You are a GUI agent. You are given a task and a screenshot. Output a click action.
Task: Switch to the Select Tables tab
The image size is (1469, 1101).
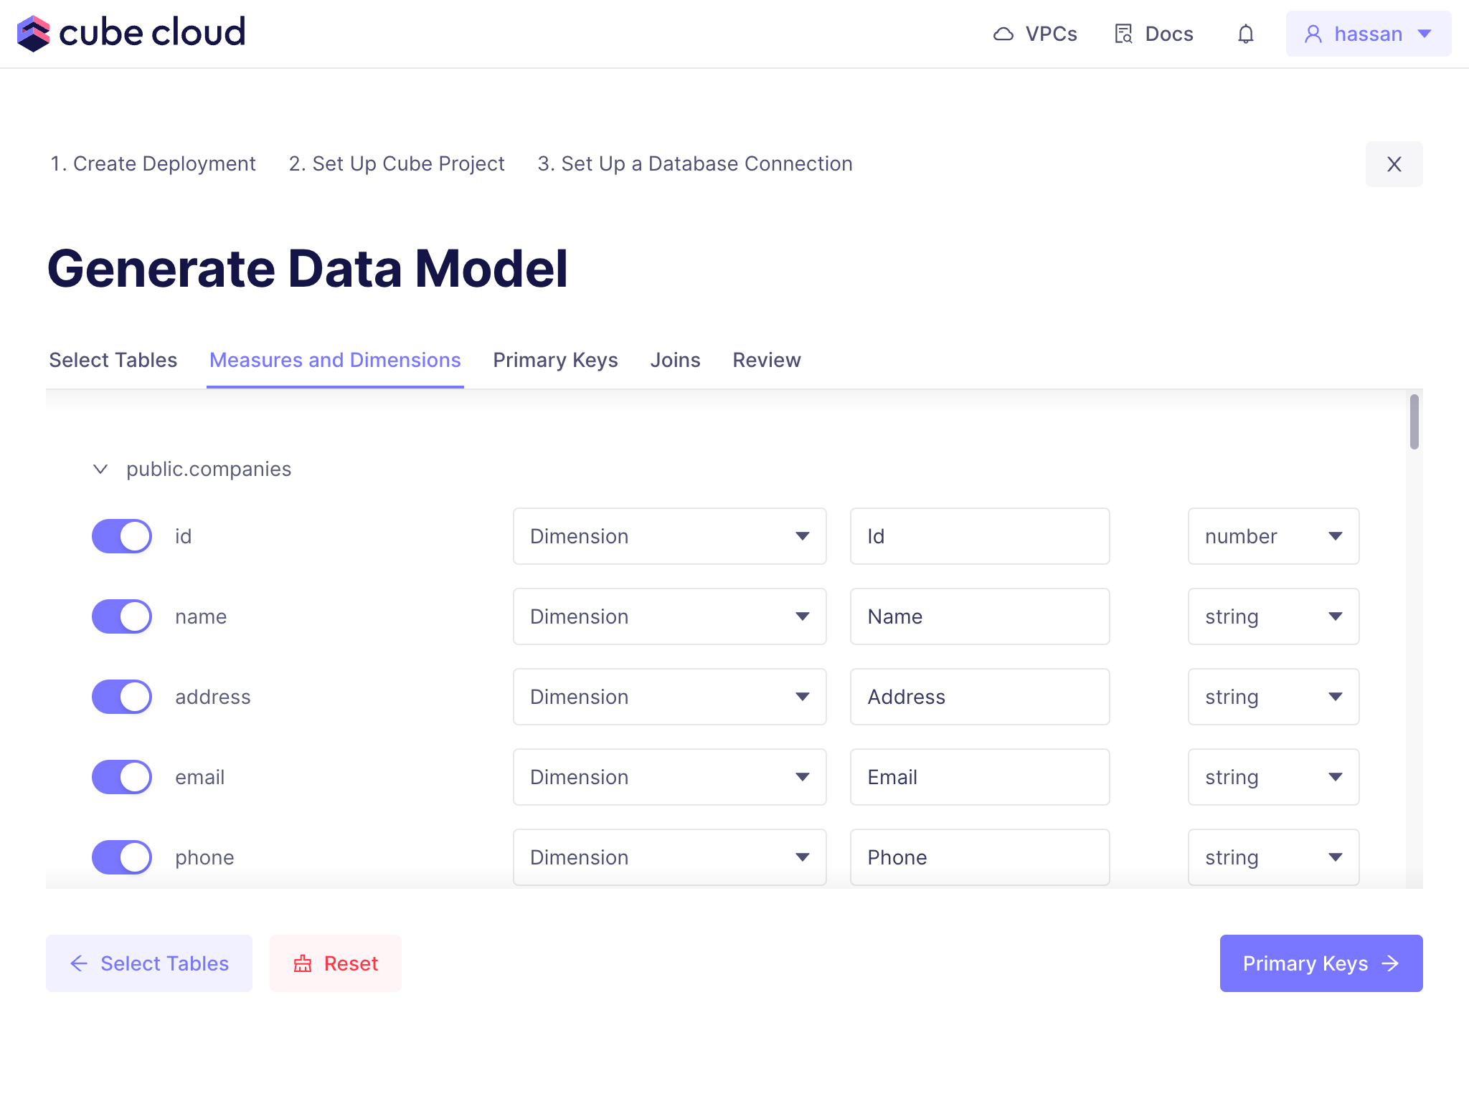coord(113,360)
